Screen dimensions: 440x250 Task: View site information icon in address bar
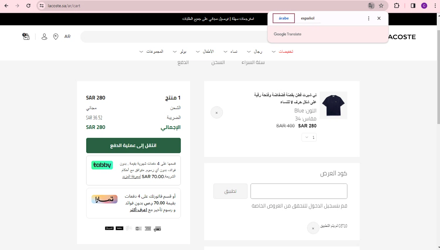click(x=42, y=6)
